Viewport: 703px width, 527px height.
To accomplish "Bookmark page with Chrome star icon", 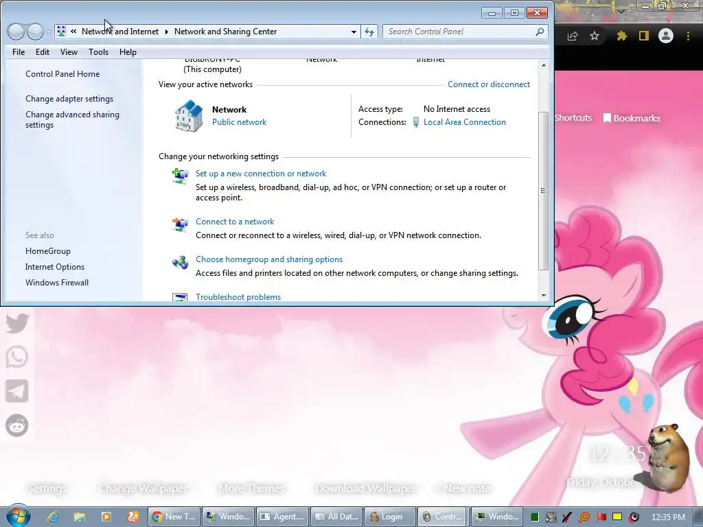I will tap(595, 36).
